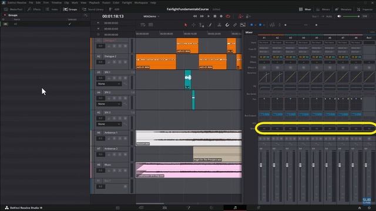Open the Media Pool panel
The height and width of the screenshot is (211, 376).
point(13,9)
